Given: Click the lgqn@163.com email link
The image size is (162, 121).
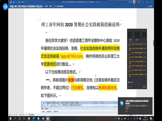Looking at the screenshot, I should pos(72,56).
